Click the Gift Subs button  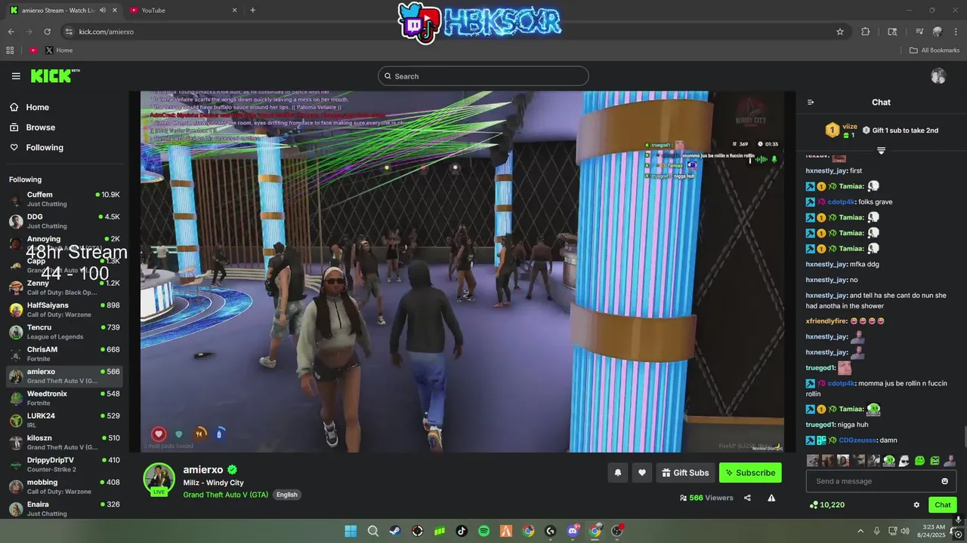(685, 473)
